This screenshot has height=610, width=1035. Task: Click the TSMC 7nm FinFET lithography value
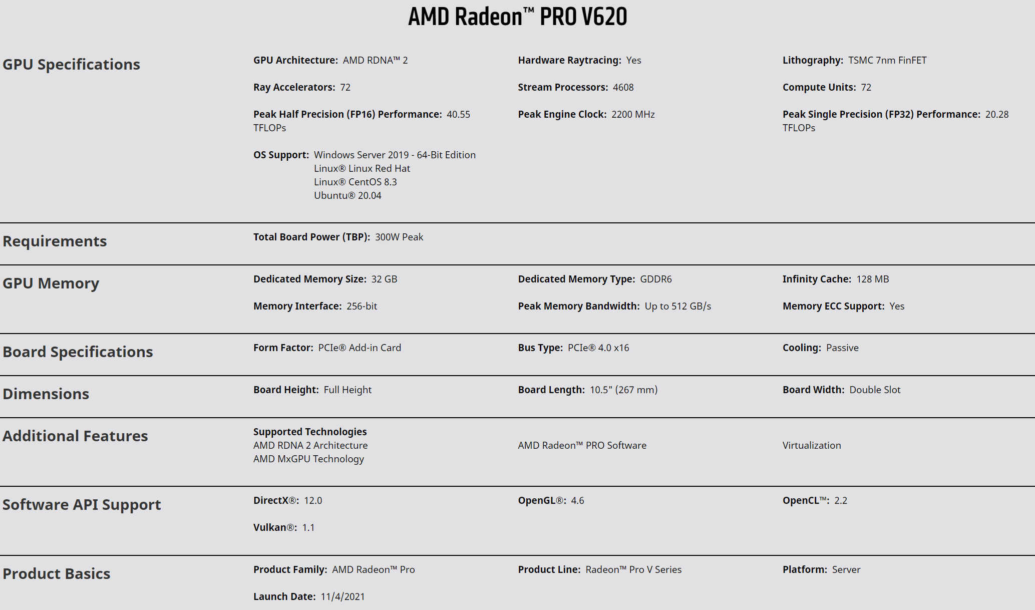click(887, 60)
